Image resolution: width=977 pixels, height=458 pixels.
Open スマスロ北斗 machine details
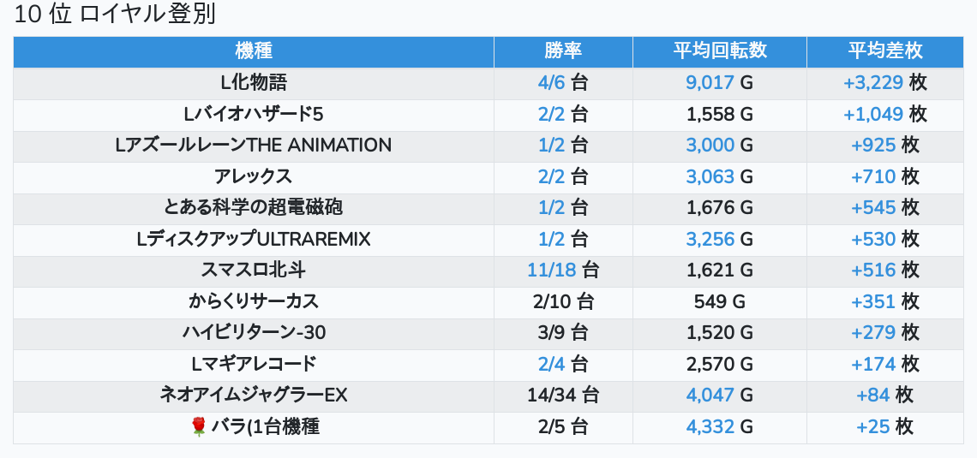click(x=253, y=271)
